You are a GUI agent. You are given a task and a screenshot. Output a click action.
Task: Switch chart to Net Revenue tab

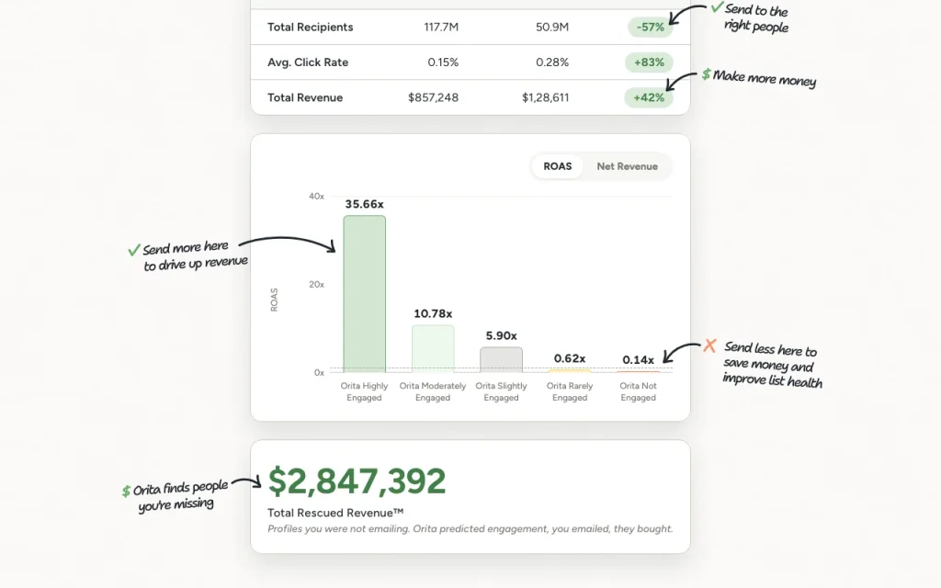coord(627,166)
